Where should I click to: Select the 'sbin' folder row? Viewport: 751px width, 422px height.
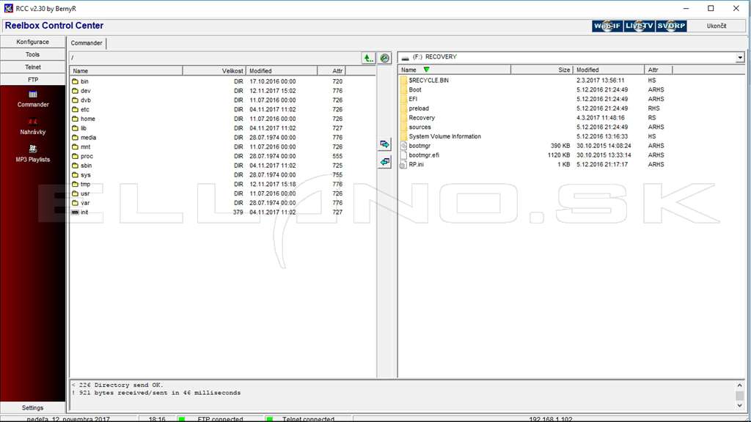point(222,166)
